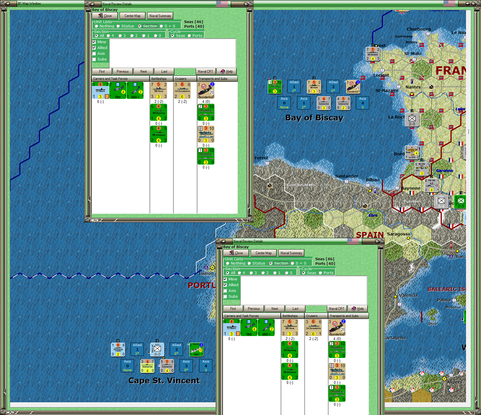The image size is (481, 415).
Task: Click Transports and Subs header in lower window
Action: coord(348,316)
